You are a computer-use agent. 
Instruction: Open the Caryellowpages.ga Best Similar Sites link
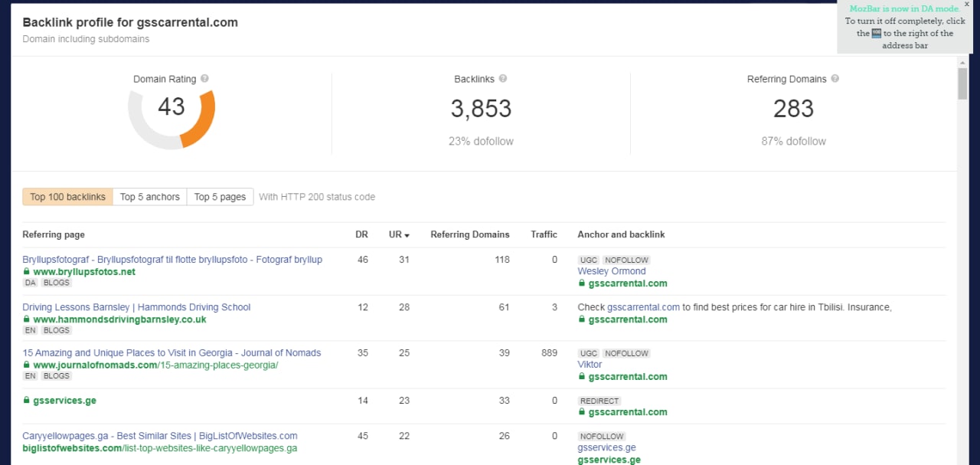(x=160, y=436)
